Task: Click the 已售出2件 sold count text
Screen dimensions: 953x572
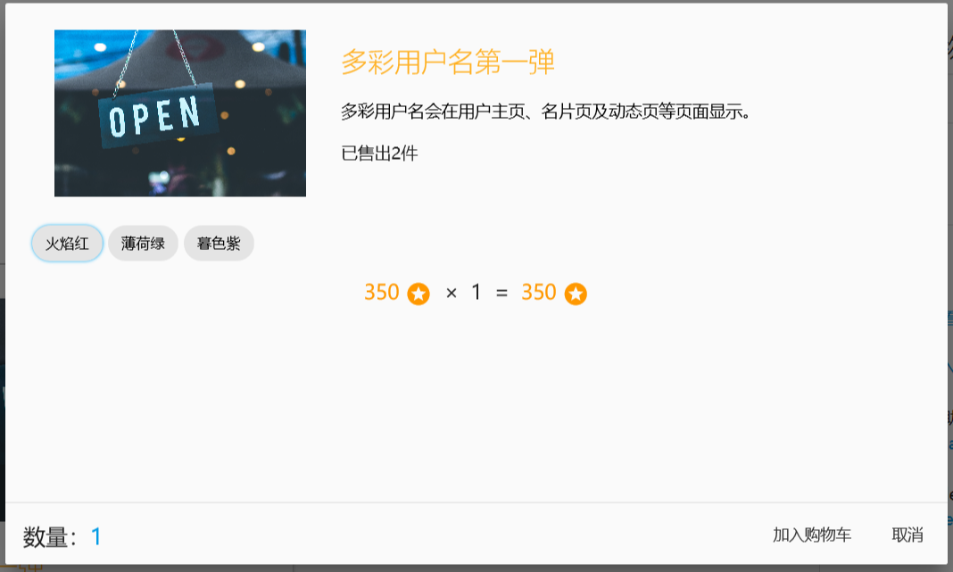Action: pos(379,153)
